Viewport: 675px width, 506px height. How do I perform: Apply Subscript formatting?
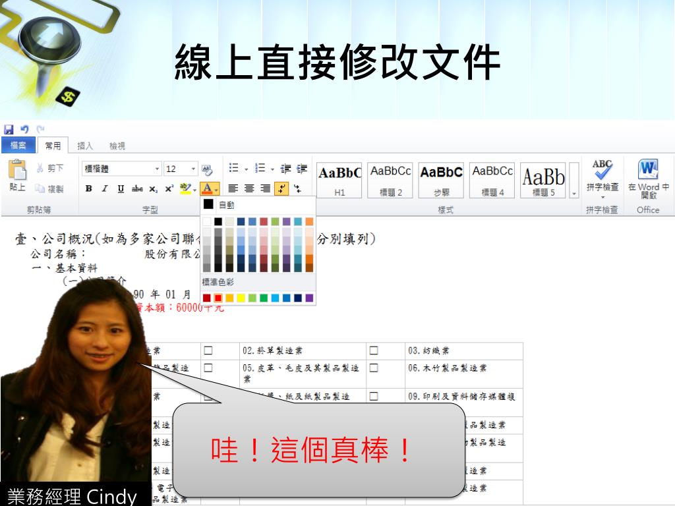pyautogui.click(x=153, y=188)
